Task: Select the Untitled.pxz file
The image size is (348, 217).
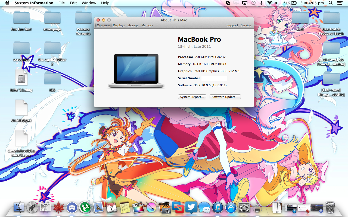Action: 21,111
